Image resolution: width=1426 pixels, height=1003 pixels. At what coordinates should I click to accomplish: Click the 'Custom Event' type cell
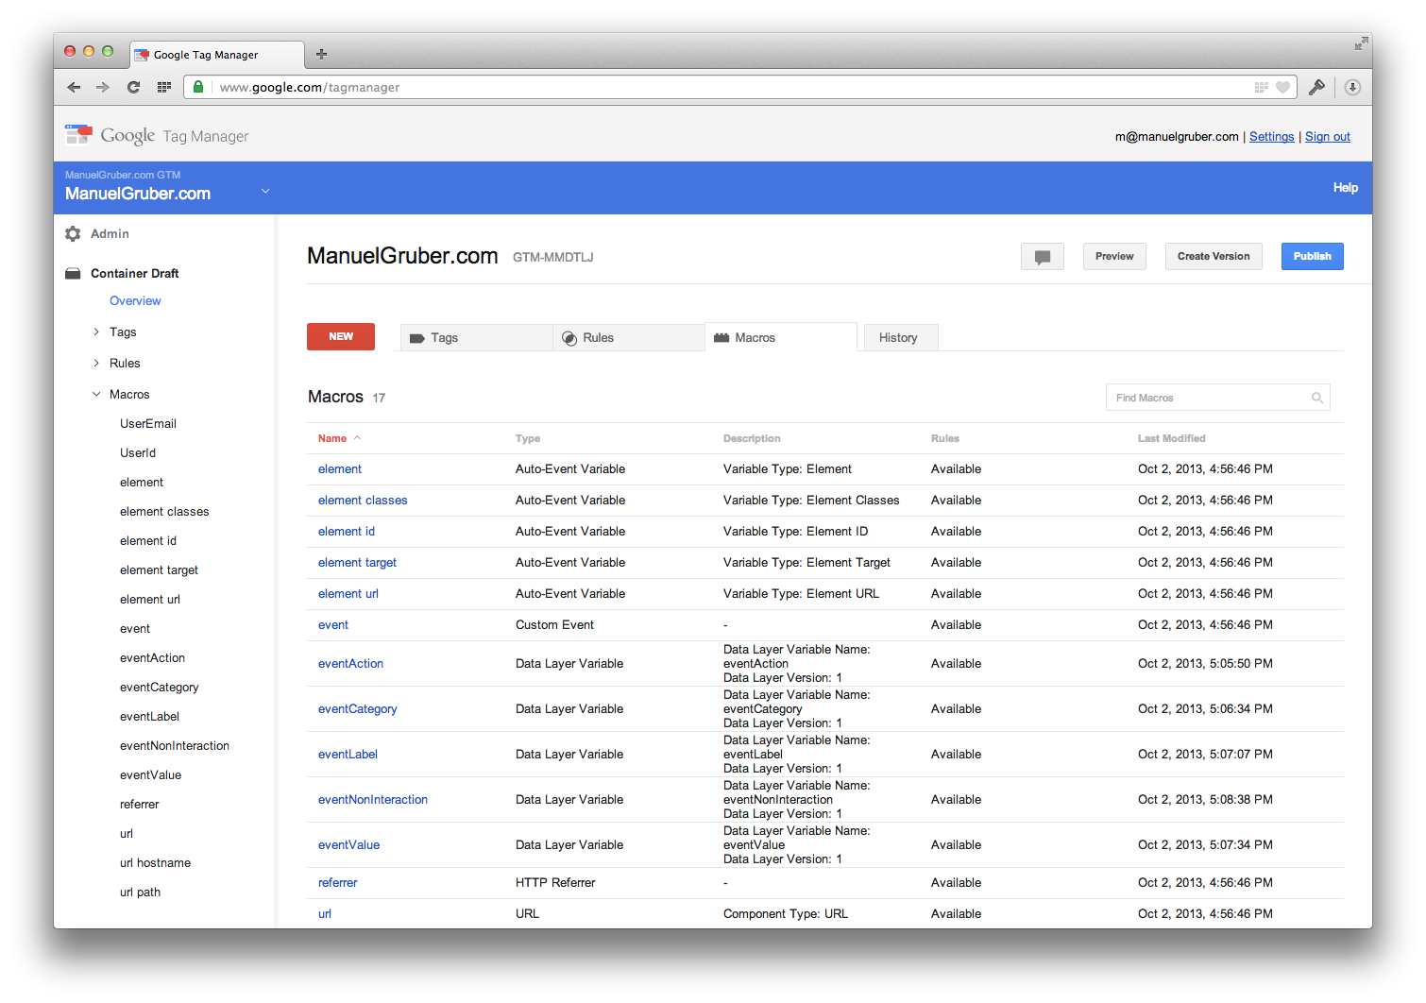coord(555,624)
